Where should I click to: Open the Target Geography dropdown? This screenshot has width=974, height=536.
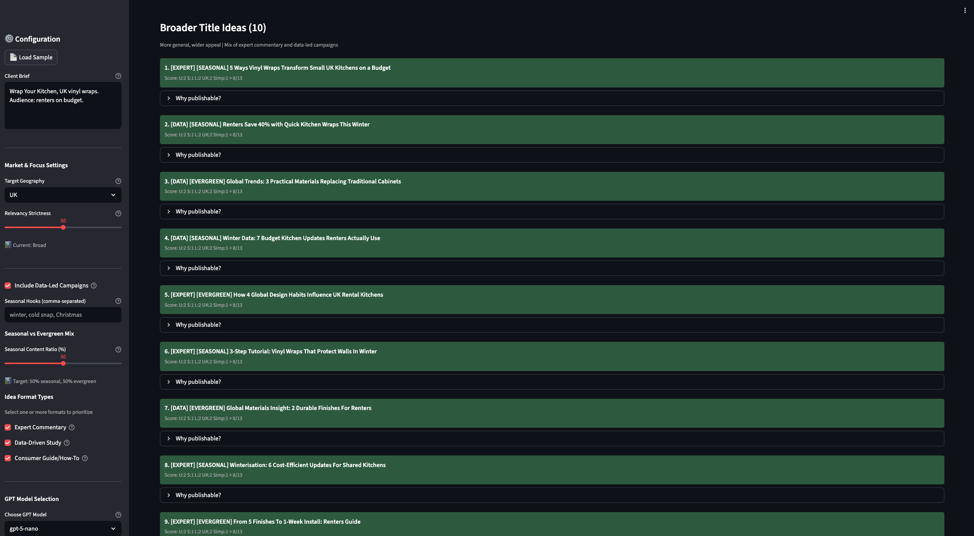(63, 195)
